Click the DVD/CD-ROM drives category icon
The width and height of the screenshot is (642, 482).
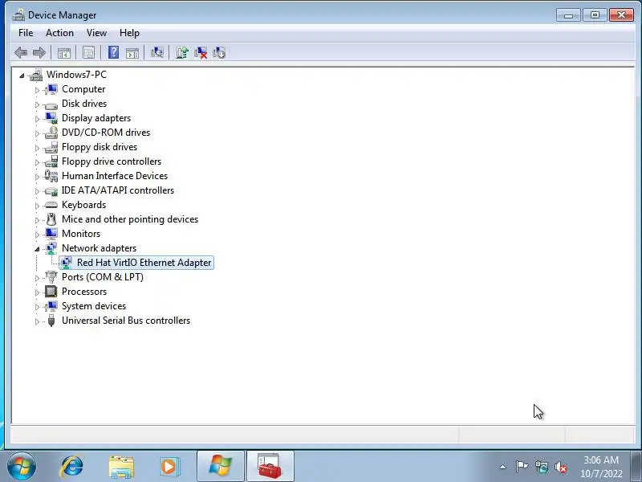51,133
